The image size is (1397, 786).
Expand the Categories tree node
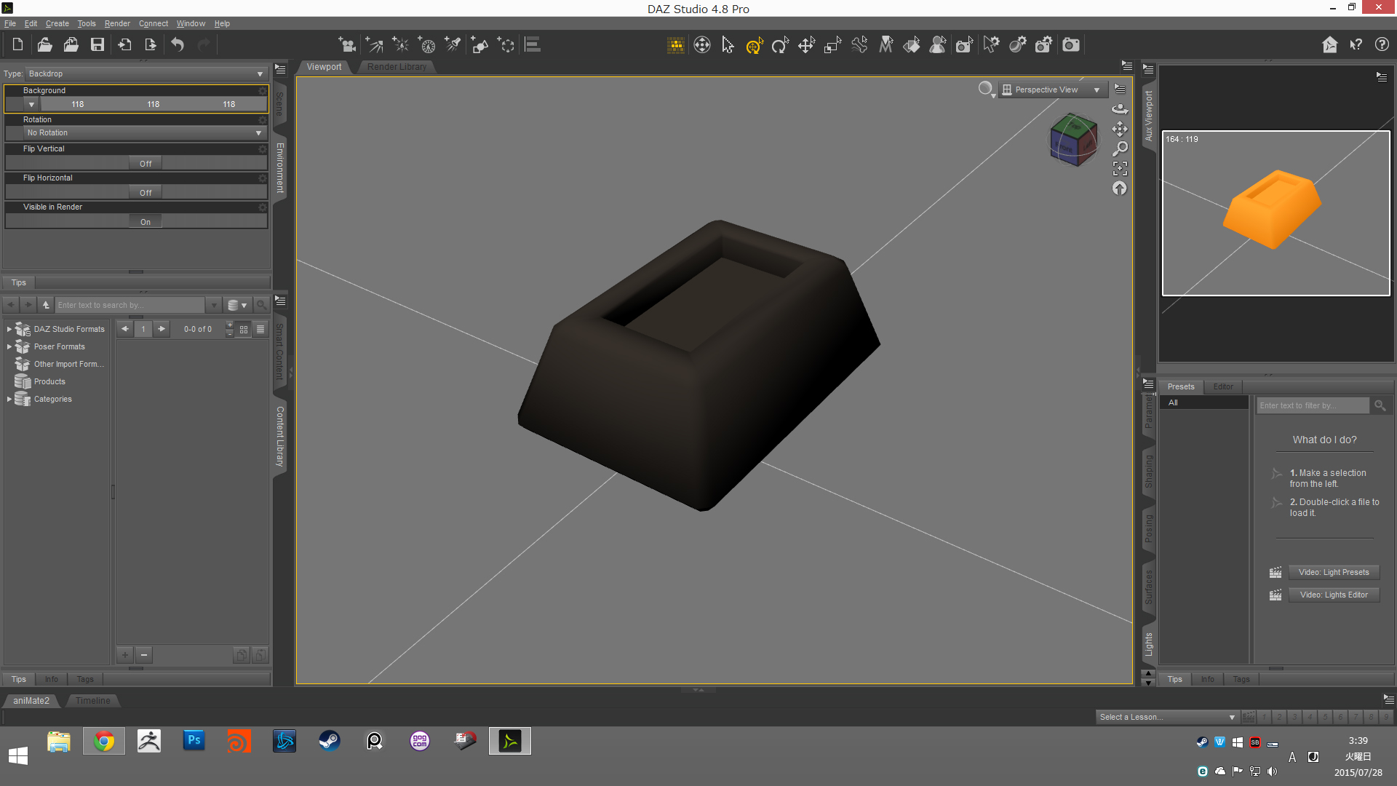click(9, 399)
